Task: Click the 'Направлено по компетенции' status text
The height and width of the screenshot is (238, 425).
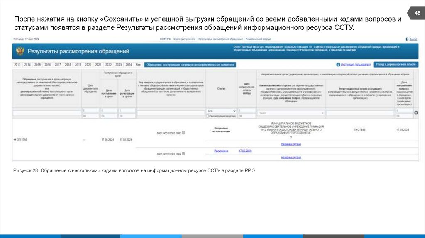Action: pos(221,130)
